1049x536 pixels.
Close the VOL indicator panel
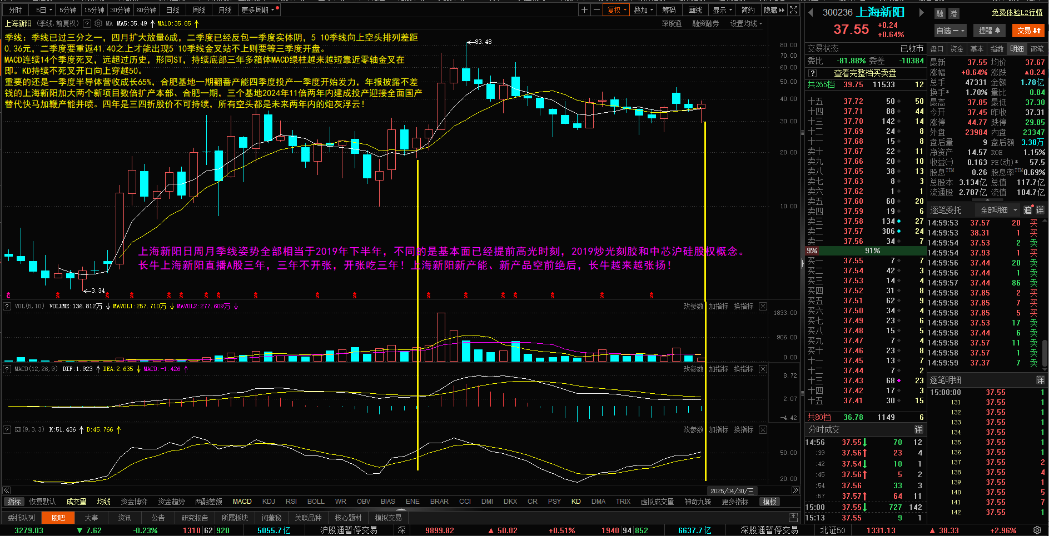pyautogui.click(x=763, y=307)
